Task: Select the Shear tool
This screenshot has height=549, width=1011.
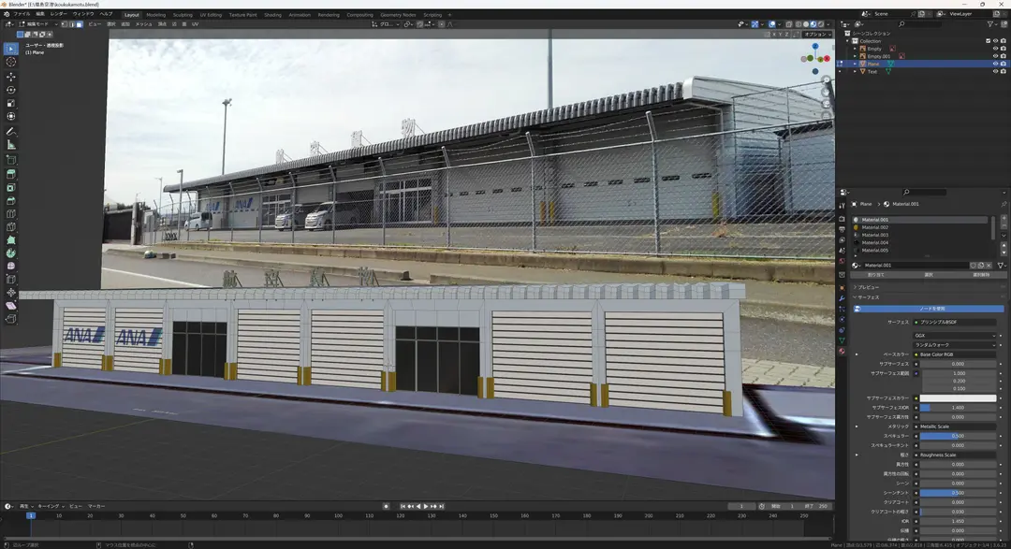Action: [11, 306]
